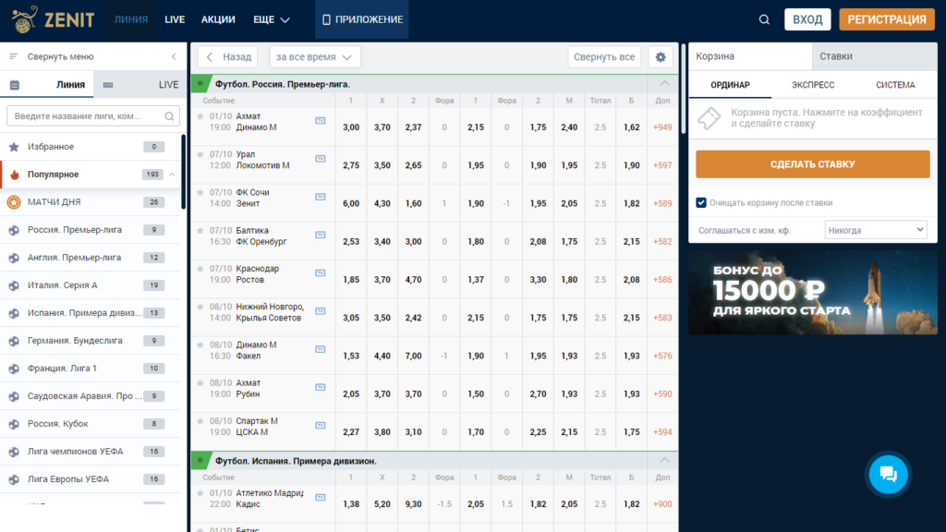Click football icon for Россия. Кубок
Screen dimensions: 946x532
click(14, 424)
